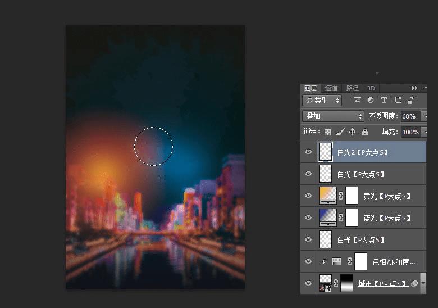Screen dimensions: 438x308
Task: Click the 填充 label
Action: (390, 132)
